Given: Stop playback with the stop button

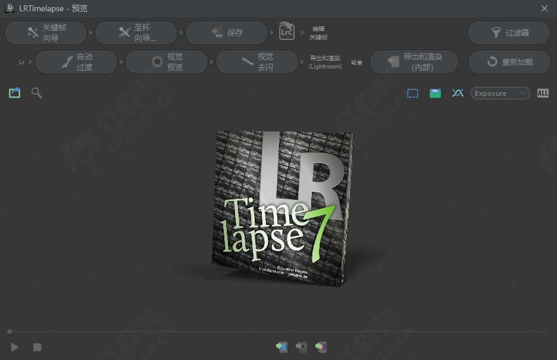Looking at the screenshot, I should tap(37, 347).
